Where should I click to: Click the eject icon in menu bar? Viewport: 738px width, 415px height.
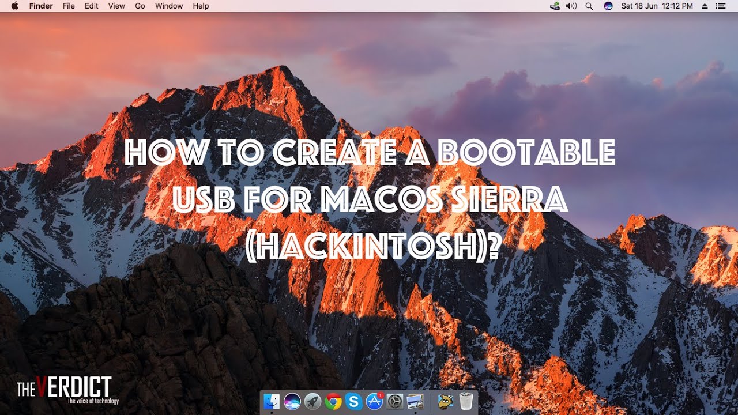click(704, 6)
